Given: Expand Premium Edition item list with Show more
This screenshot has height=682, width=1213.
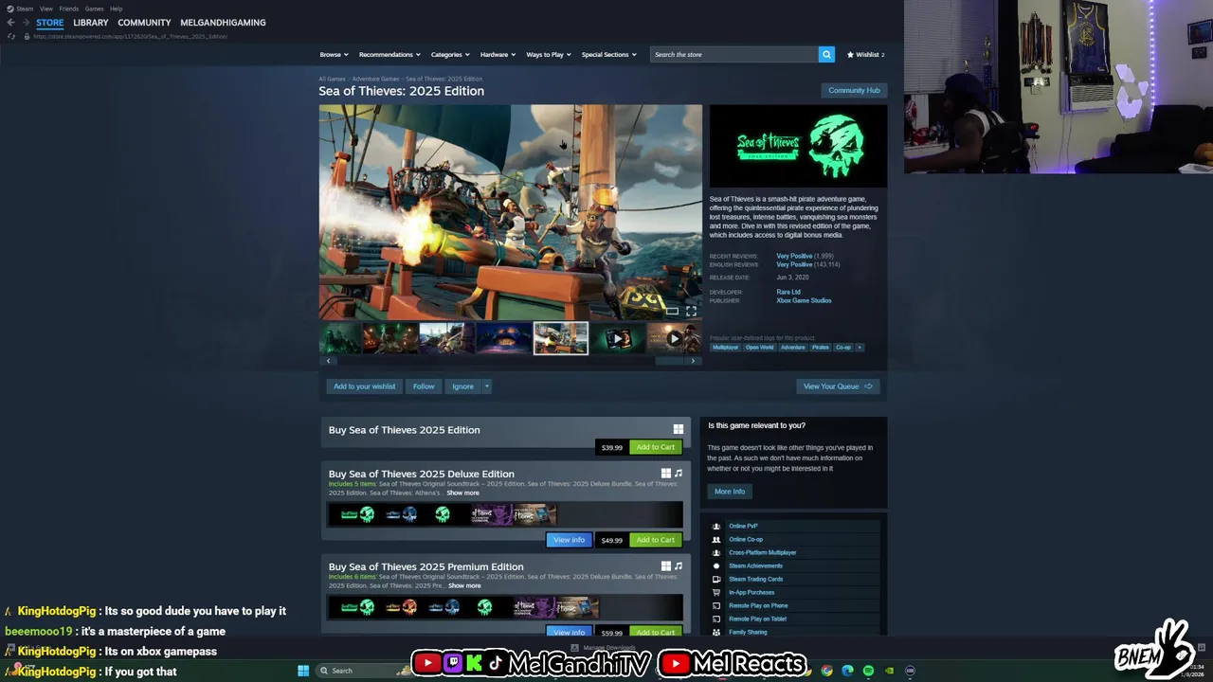Looking at the screenshot, I should pyautogui.click(x=464, y=585).
